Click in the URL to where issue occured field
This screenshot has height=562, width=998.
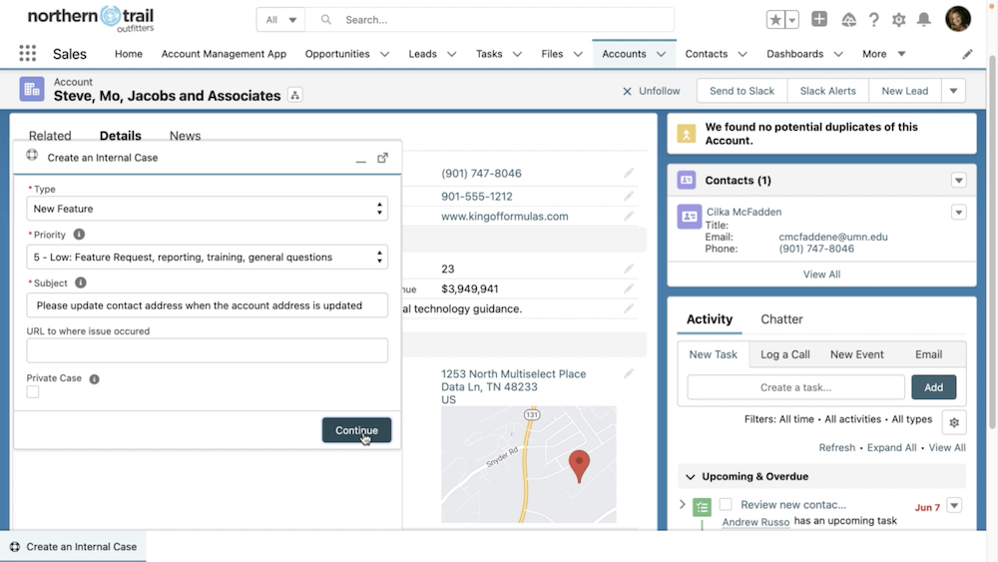point(207,350)
